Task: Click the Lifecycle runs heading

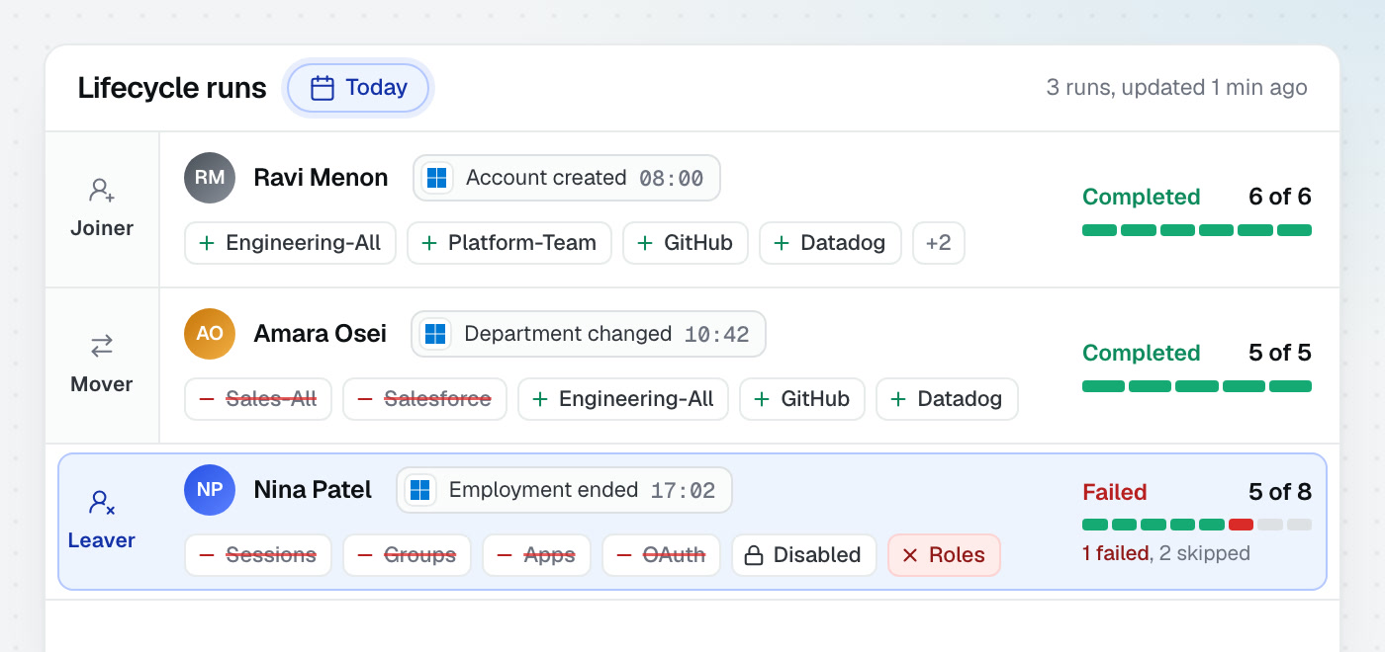Action: click(172, 88)
